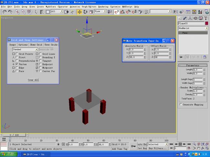The height and width of the screenshot is (157, 210).
Task: Open the Create command panel tab
Action: point(180,18)
